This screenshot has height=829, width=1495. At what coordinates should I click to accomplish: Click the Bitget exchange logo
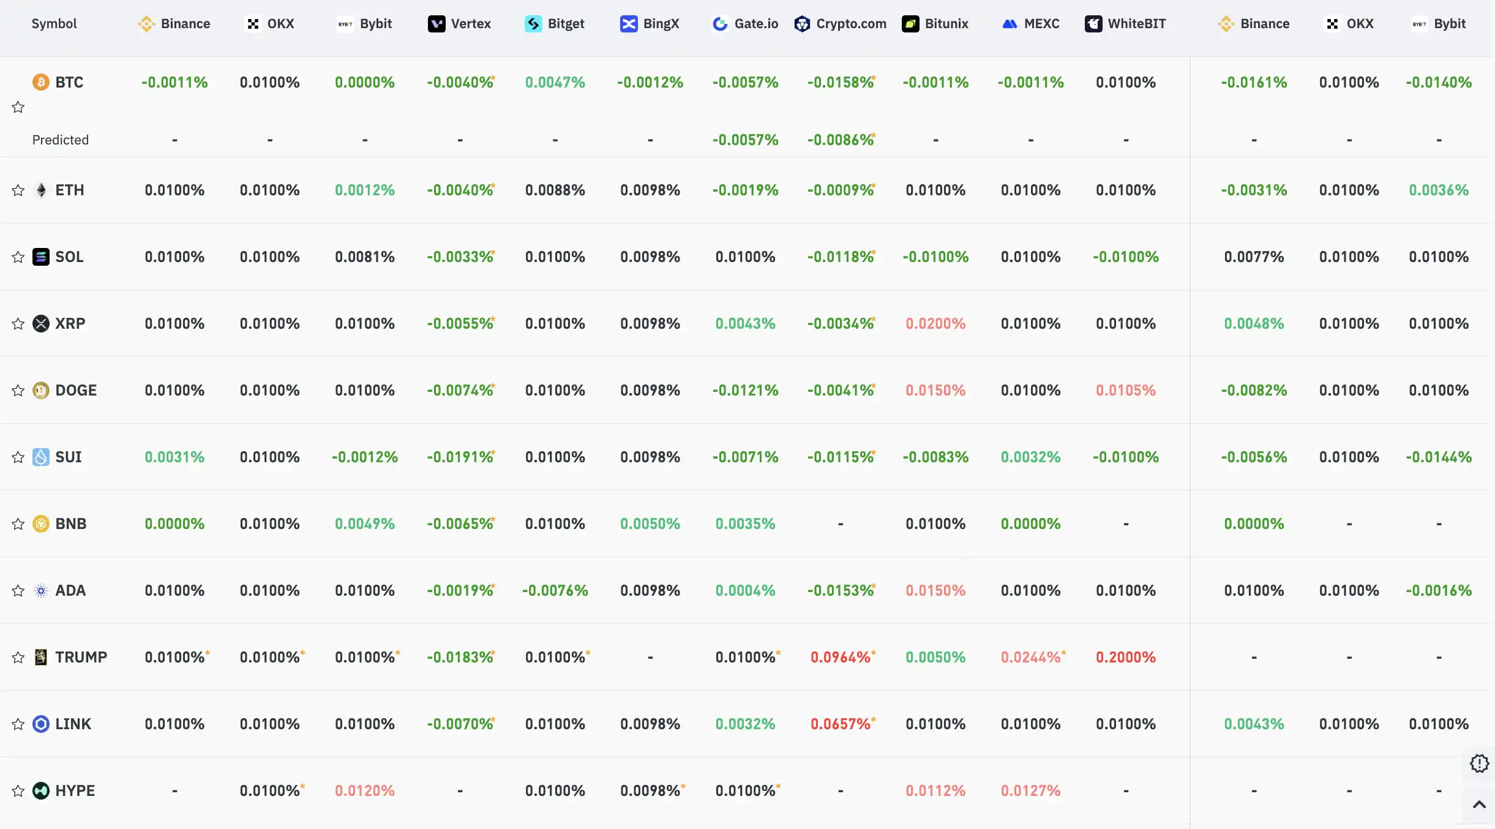tap(533, 24)
